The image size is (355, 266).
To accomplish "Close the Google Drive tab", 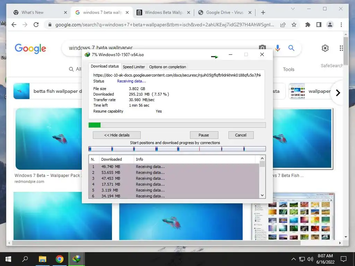I will coord(250,12).
